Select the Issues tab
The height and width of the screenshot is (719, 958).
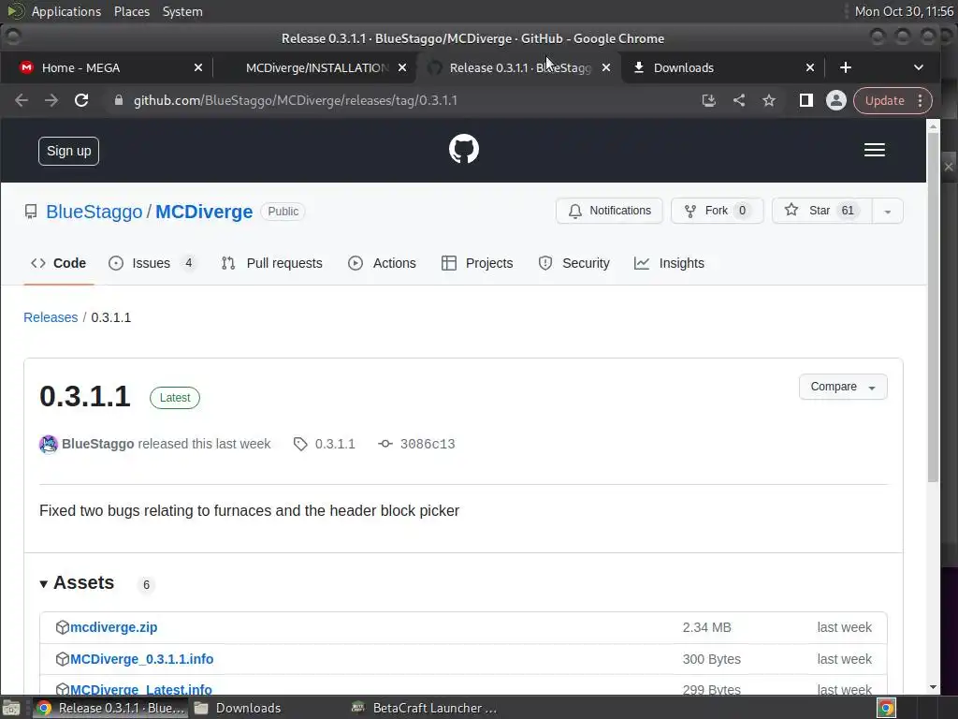(152, 263)
